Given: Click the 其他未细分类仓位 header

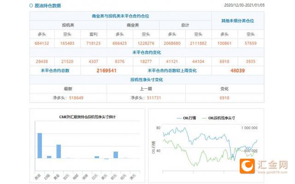Looking at the screenshot, I should (238, 21).
